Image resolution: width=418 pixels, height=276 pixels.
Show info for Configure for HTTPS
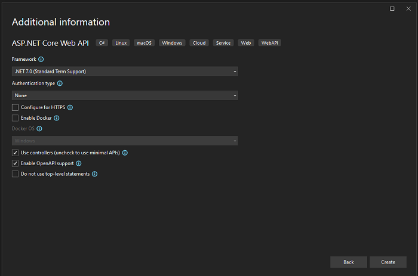(70, 107)
